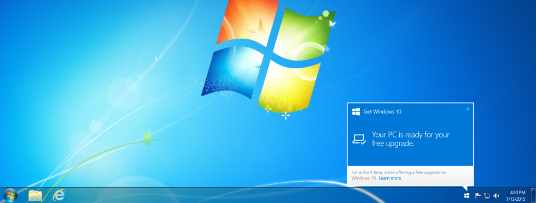Click the "For a short time" footer text

pos(399,175)
